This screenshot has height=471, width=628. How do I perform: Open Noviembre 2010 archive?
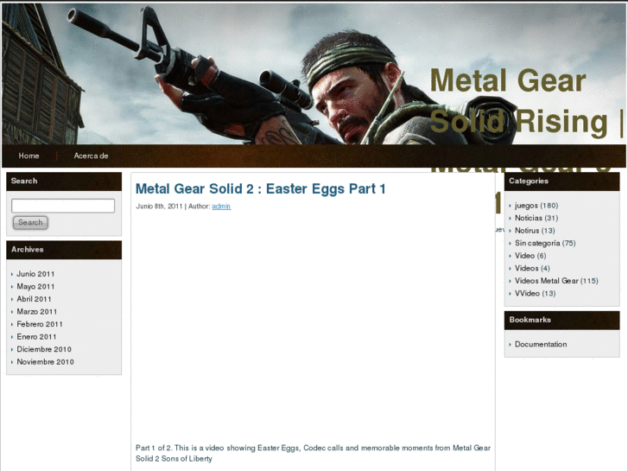pyautogui.click(x=45, y=361)
